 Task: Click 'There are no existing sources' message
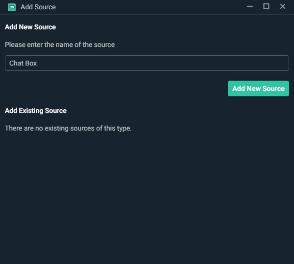[x=68, y=129]
